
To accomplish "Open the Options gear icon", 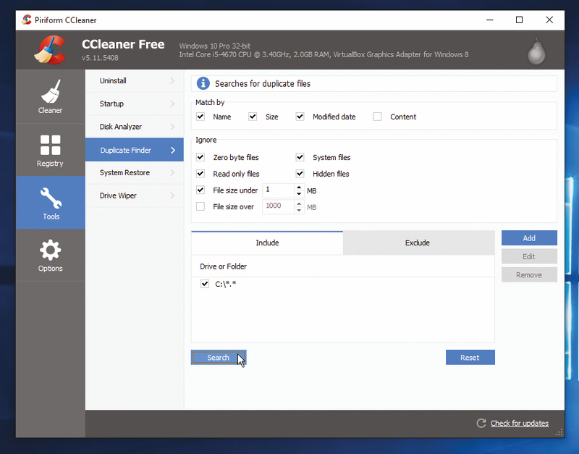I will [50, 250].
